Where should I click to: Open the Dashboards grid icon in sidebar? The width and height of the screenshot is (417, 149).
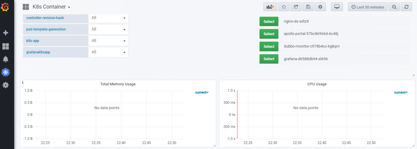pos(6,46)
